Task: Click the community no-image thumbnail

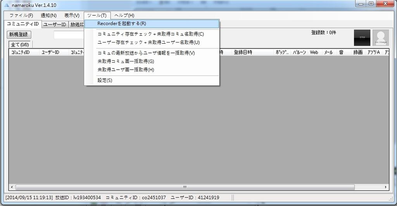Action: 362,37
